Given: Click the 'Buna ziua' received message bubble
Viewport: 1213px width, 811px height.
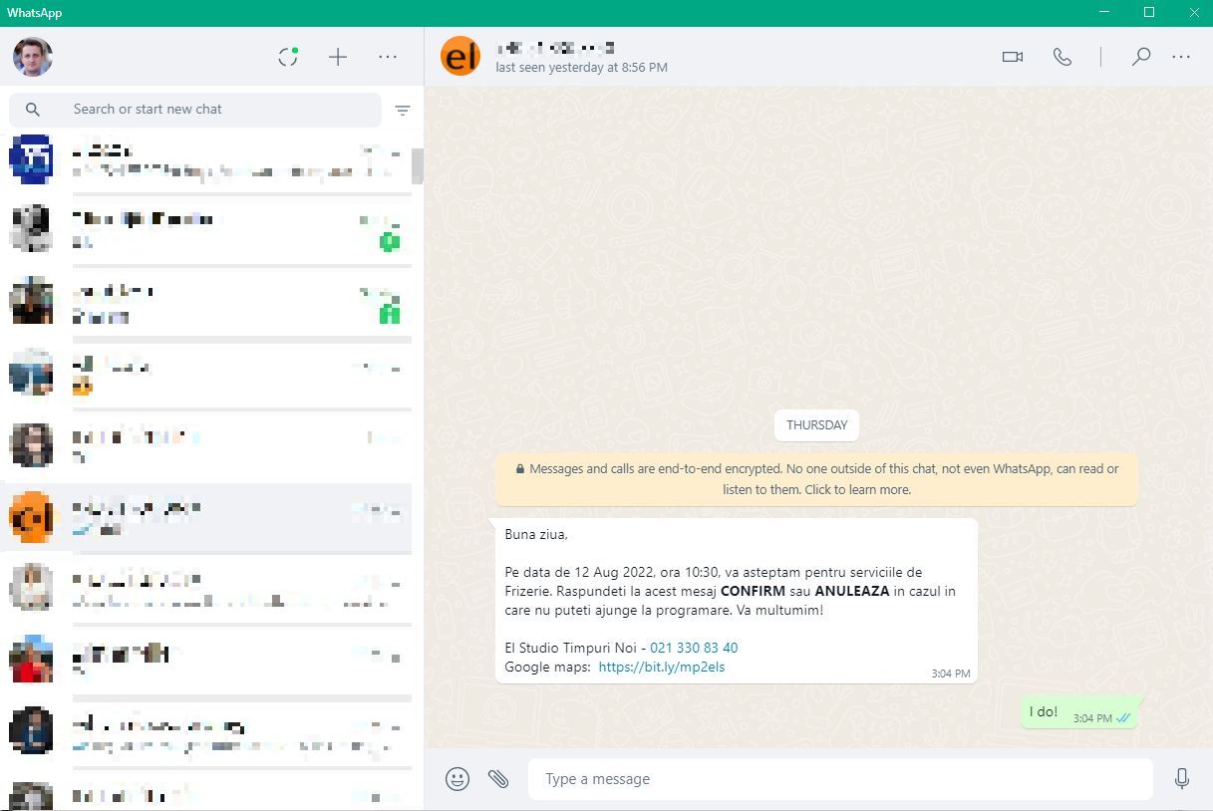Looking at the screenshot, I should point(737,601).
